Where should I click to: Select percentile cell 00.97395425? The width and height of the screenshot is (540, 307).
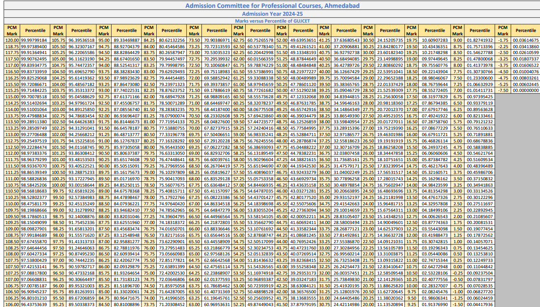[480, 97]
